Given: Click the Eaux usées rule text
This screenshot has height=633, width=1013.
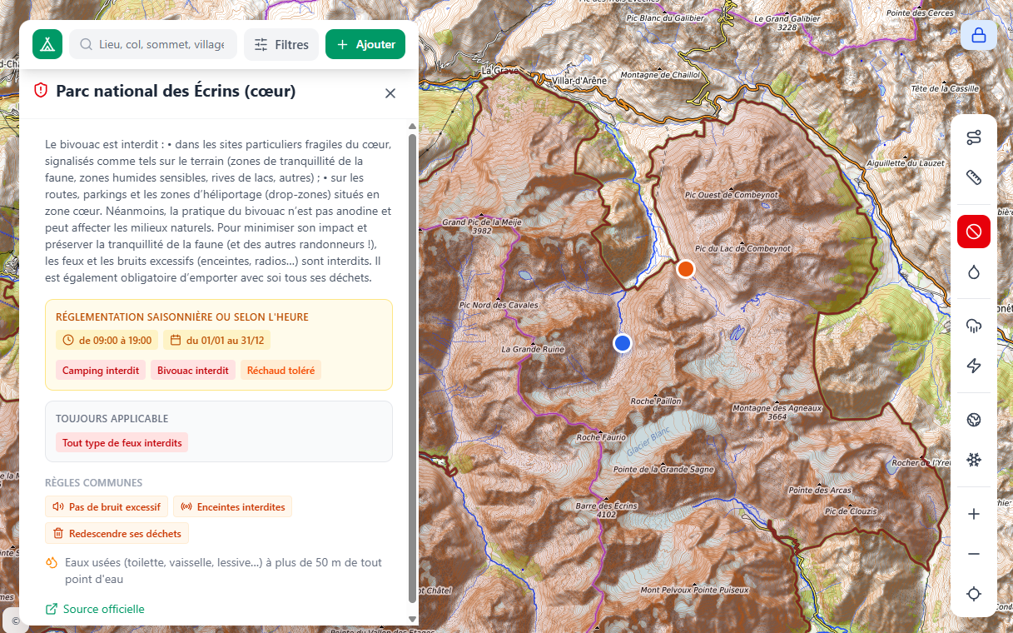Looking at the screenshot, I should 223,571.
